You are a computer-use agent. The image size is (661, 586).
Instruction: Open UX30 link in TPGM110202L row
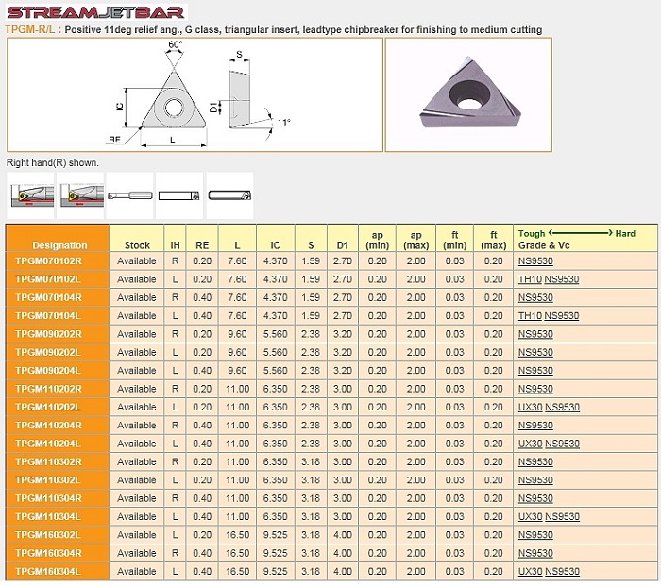[531, 408]
